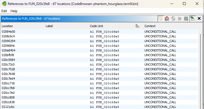Click the sort order icon beside Code Unit
The width and height of the screenshot is (204, 109).
[137, 26]
